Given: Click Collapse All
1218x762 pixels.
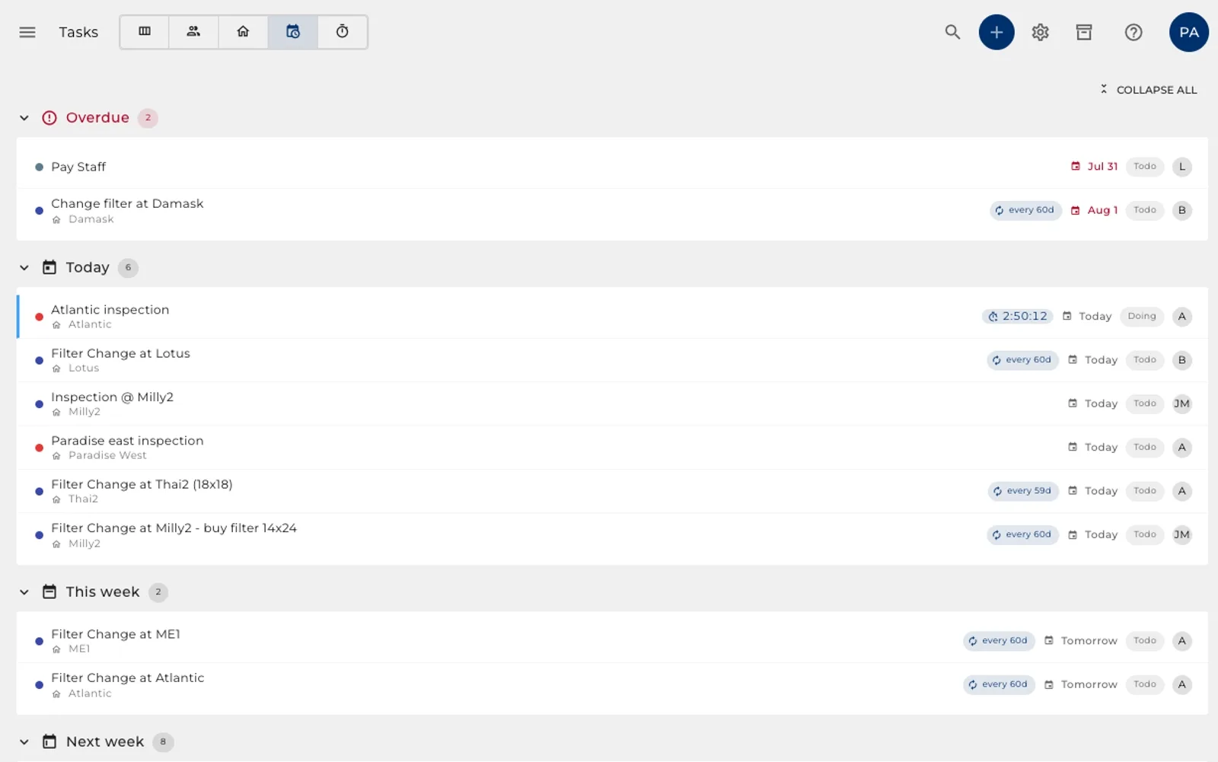Looking at the screenshot, I should (x=1149, y=90).
